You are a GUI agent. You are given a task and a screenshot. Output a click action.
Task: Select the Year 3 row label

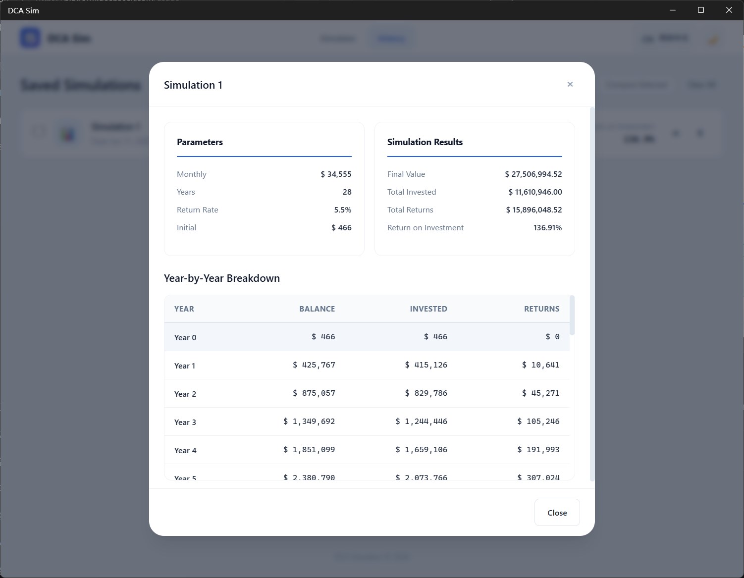click(185, 422)
